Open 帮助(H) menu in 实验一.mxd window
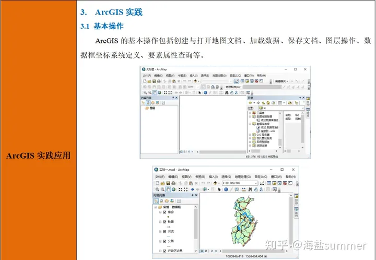The height and width of the screenshot is (260, 376). pyautogui.click(x=291, y=176)
